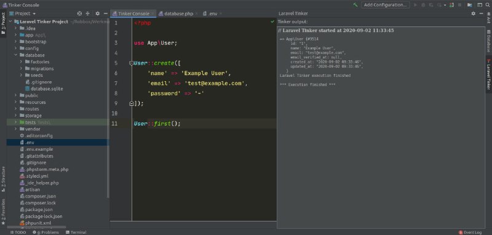Click the Project panel horizontal scrollbar
The width and height of the screenshot is (492, 235).
37,227
